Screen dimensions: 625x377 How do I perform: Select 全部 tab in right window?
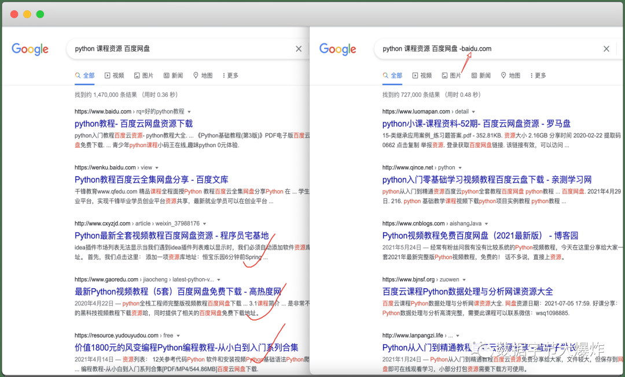(392, 76)
